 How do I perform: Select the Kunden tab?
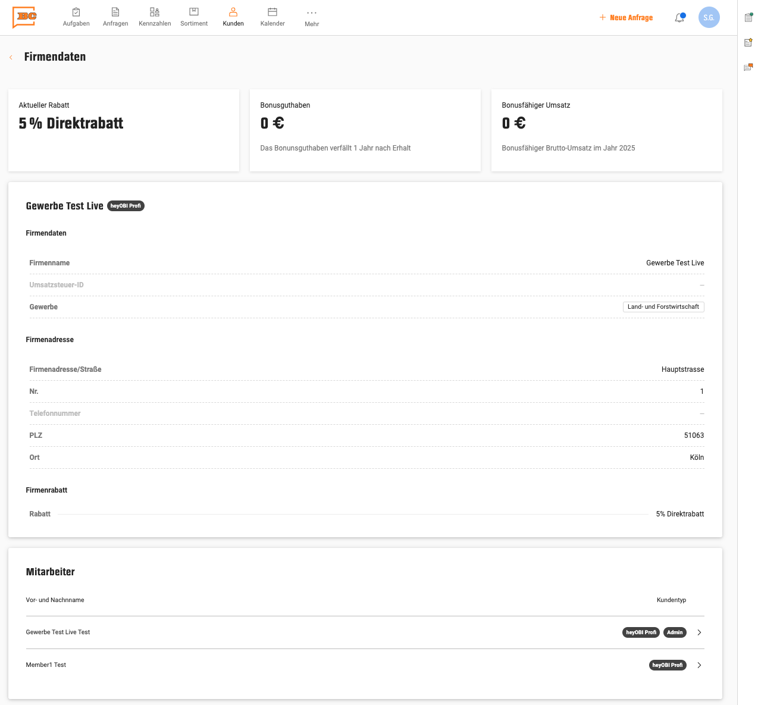point(233,17)
